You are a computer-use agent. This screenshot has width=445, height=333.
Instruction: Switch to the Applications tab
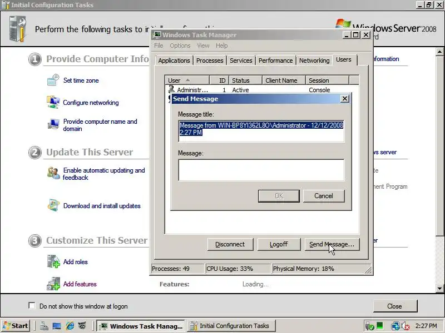[x=174, y=60]
